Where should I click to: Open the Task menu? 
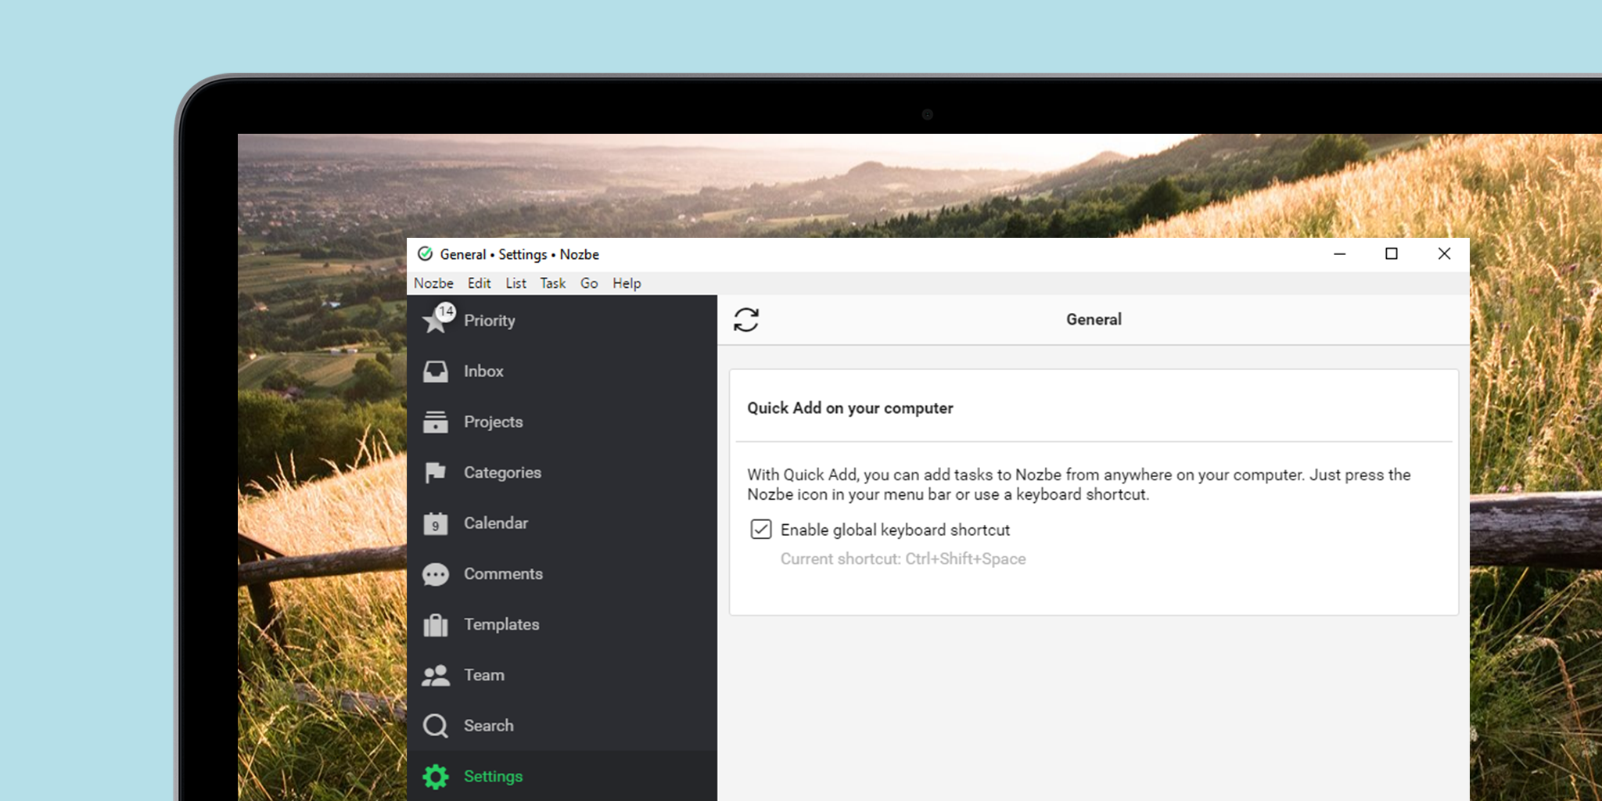pos(553,283)
